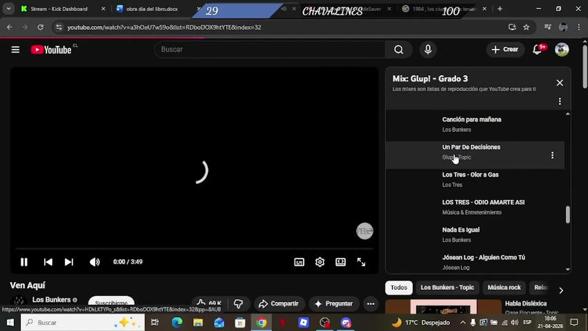This screenshot has width=588, height=331.
Task: Open Chrome tab search dropdown
Action: (8, 9)
